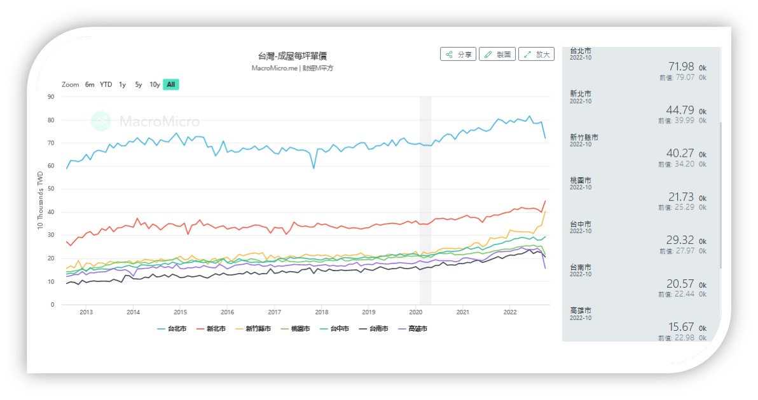Pick the 10y zoom option
Screen dimensions: 758x400
(155, 84)
